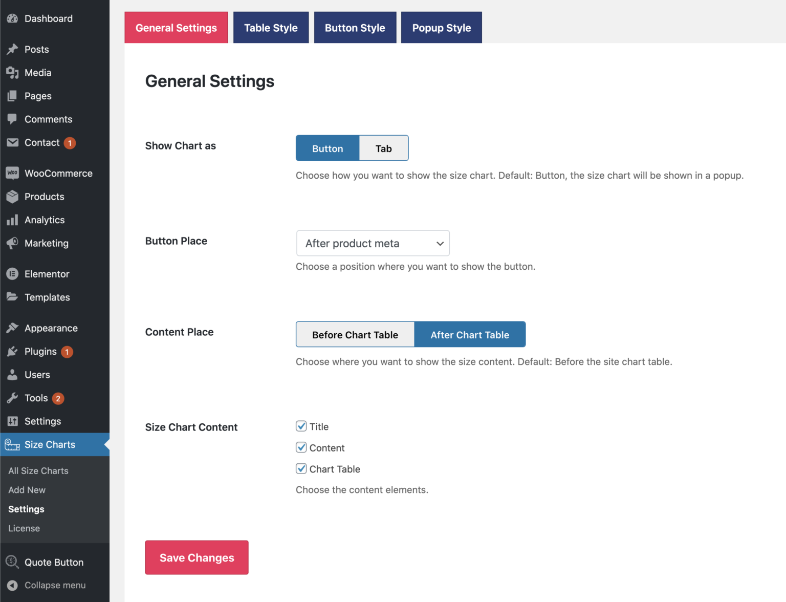Open the All Size Charts link

38,470
